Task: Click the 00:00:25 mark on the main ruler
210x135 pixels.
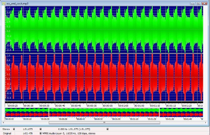Action: pyautogui.click(x=12, y=106)
